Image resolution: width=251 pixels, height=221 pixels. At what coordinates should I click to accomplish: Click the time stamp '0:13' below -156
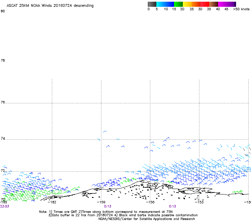tap(172, 206)
